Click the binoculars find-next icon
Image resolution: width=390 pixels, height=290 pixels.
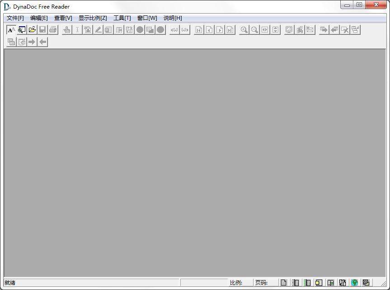click(x=185, y=30)
